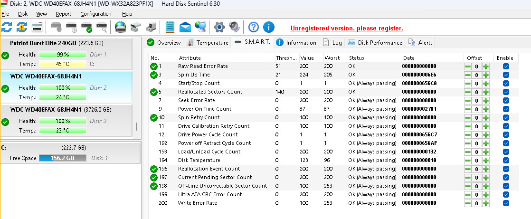Click the blue info circle toolbar icon
Image resolution: width=531 pixels, height=219 pixels.
coord(269,27)
